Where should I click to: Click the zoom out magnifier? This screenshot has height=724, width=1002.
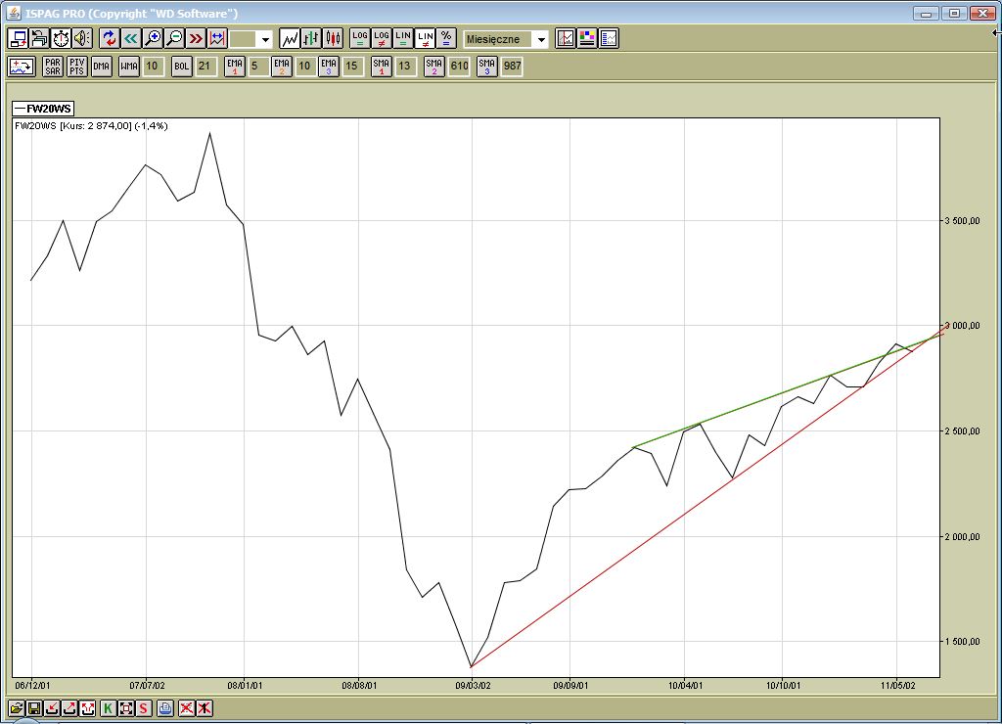(174, 38)
